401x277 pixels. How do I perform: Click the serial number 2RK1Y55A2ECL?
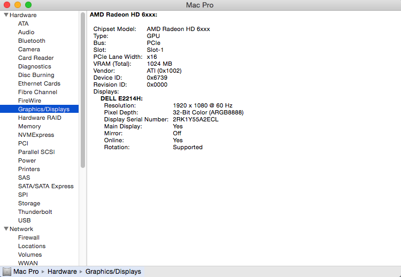[196, 119]
